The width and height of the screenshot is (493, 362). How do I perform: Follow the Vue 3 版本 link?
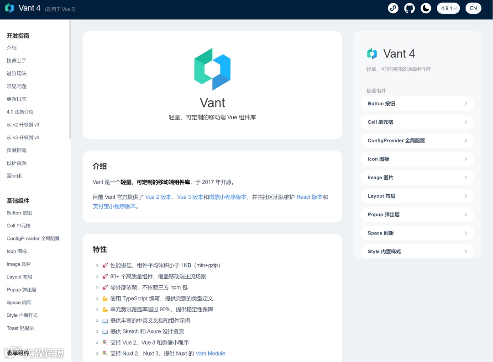pos(190,197)
